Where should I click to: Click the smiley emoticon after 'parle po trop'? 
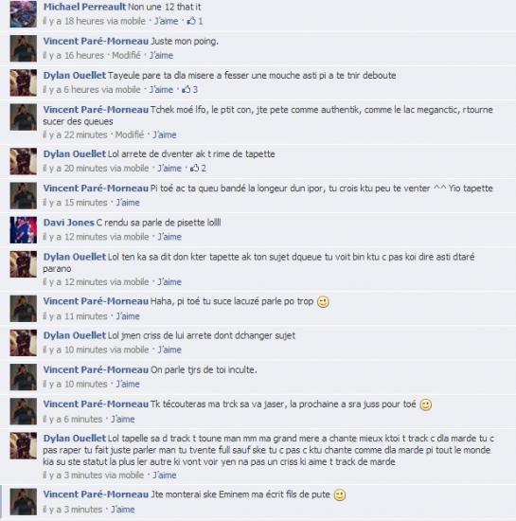click(323, 301)
